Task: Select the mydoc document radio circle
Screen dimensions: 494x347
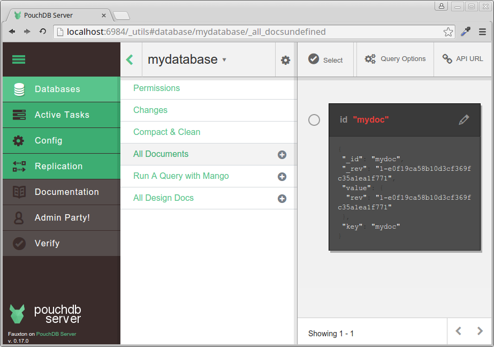Action: pos(314,120)
